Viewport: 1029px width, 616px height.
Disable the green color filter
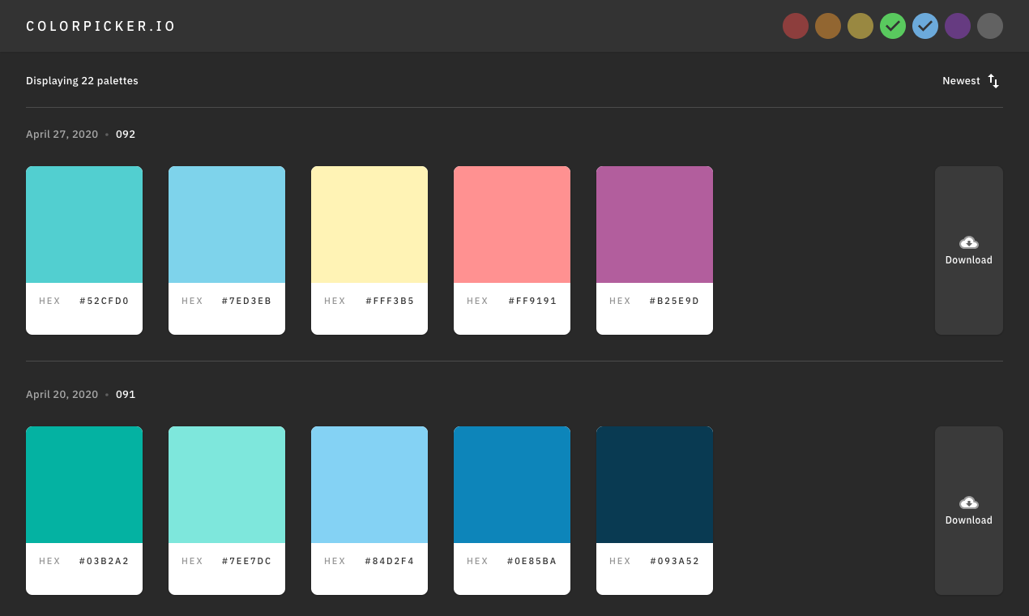pos(892,26)
